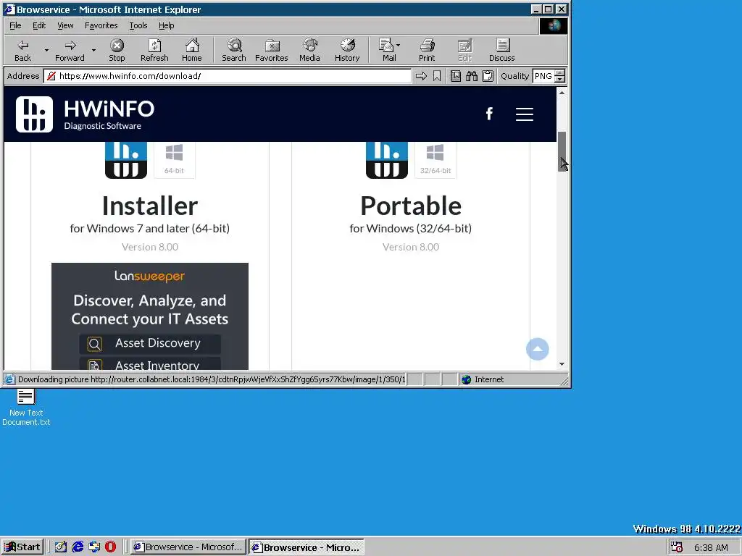Stop the page from loading
The image size is (742, 556).
(x=117, y=50)
